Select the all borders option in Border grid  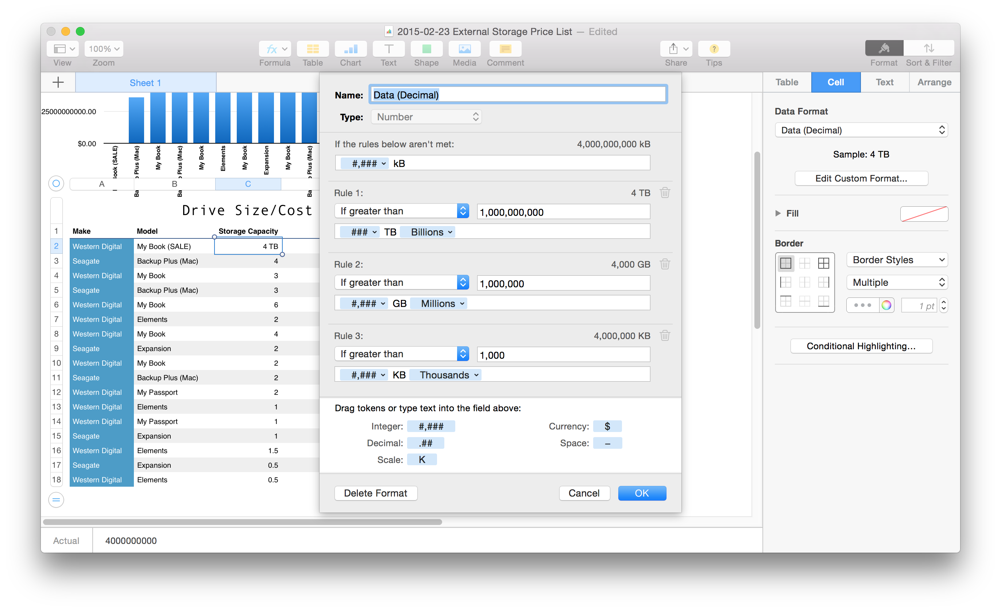(823, 263)
